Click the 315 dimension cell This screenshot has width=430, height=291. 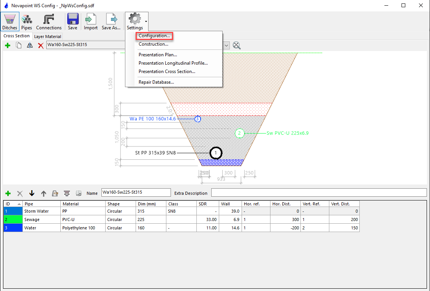(151, 211)
